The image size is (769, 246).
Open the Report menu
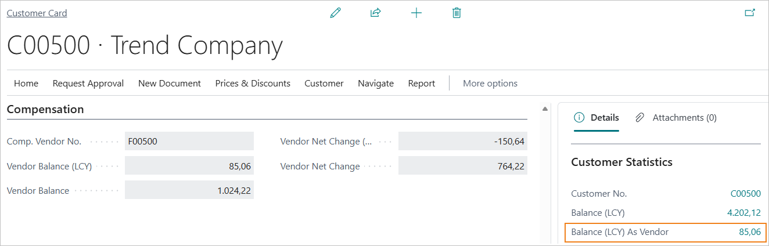point(422,84)
